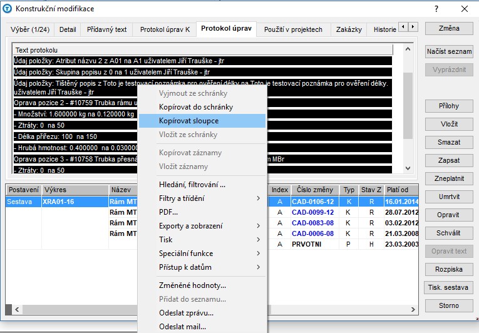Image resolution: width=479 pixels, height=333 pixels.
Task: Click the question mark help button
Action: point(436,9)
